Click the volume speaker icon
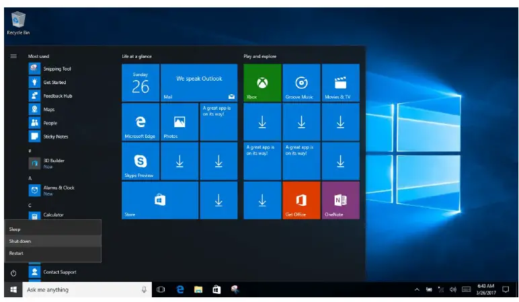This screenshot has width=519, height=302. click(453, 290)
